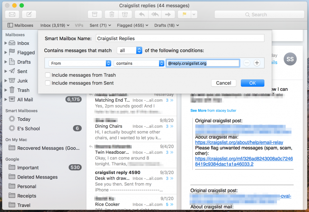Enable Include messages from Trash

click(x=47, y=75)
